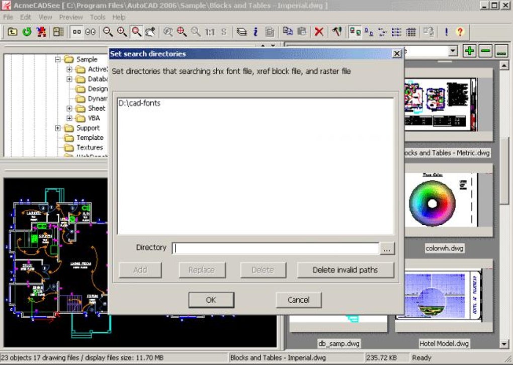The width and height of the screenshot is (513, 365).
Task: Click the green ellipsis button at top right
Action: pyautogui.click(x=501, y=51)
